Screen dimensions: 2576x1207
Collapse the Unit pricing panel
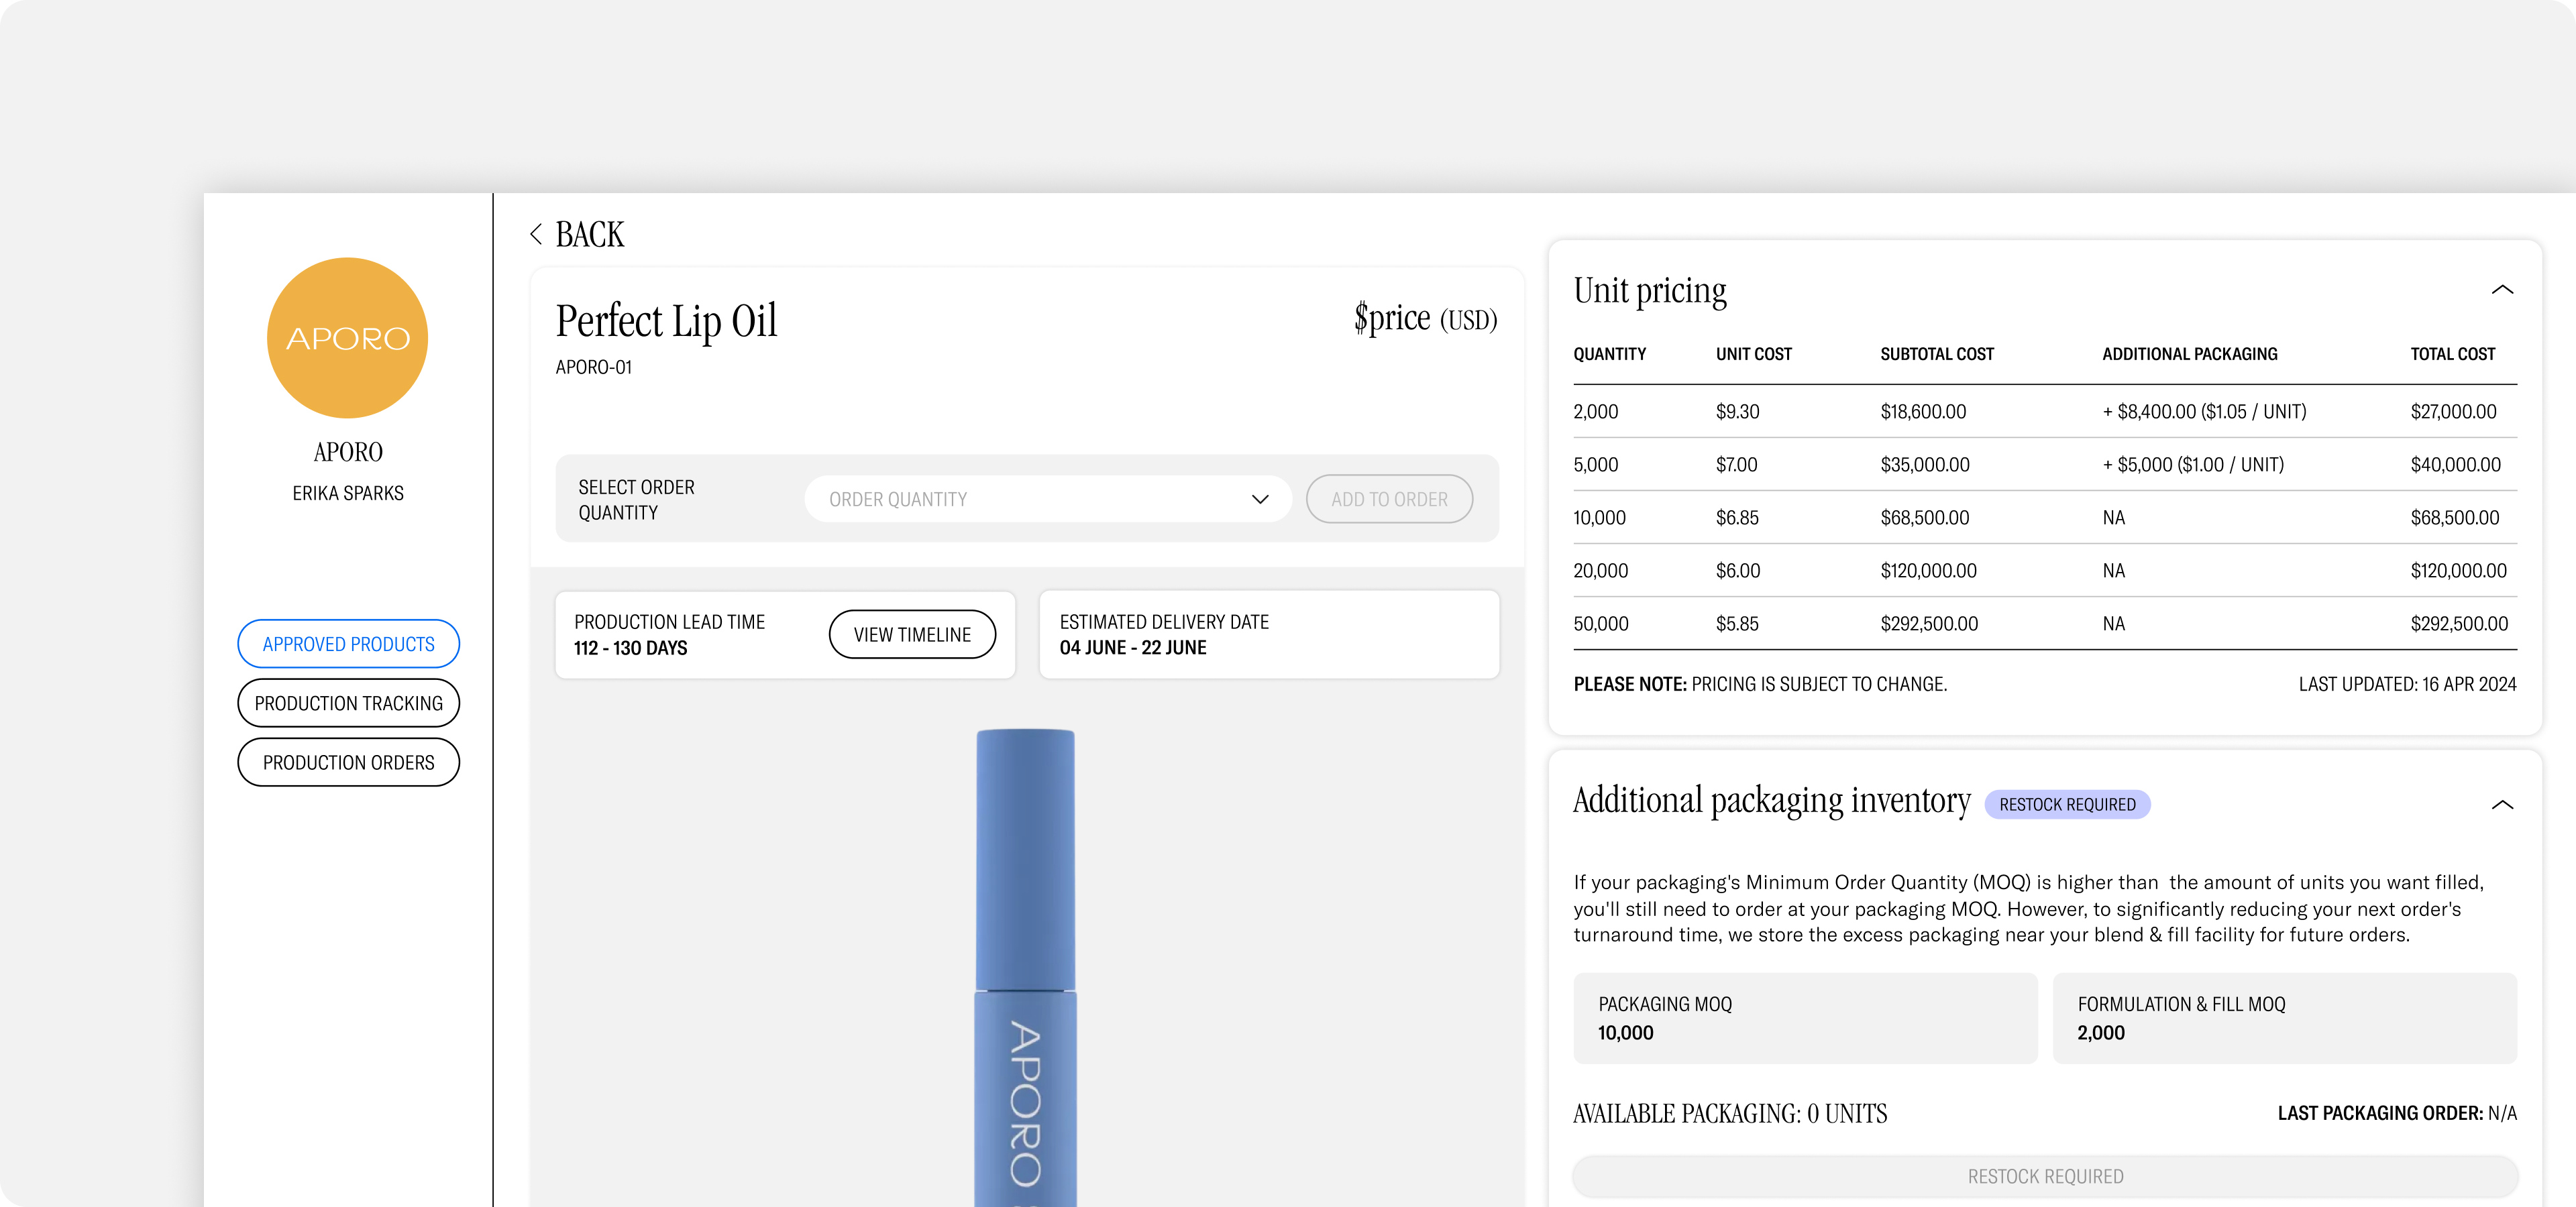pyautogui.click(x=2501, y=290)
